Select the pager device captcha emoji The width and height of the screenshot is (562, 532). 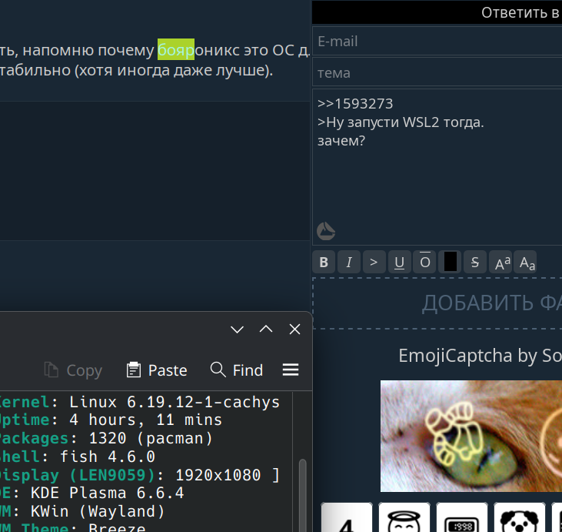click(461, 517)
